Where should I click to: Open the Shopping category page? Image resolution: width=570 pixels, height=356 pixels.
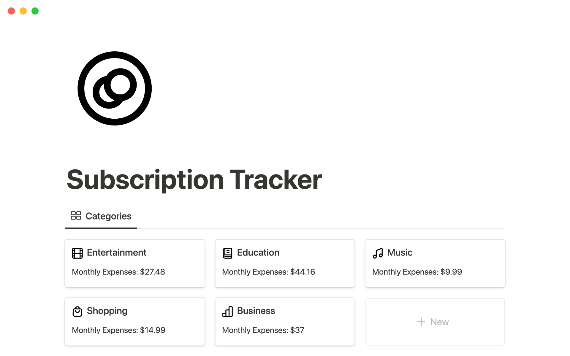click(x=107, y=311)
